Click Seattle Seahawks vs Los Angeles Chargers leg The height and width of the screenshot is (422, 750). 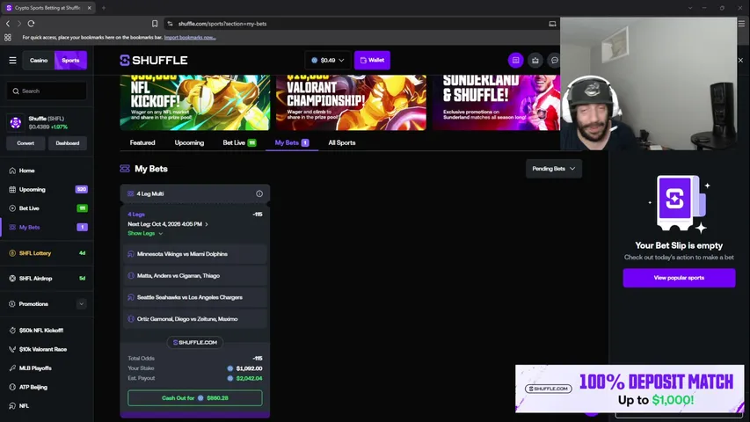[194, 297]
